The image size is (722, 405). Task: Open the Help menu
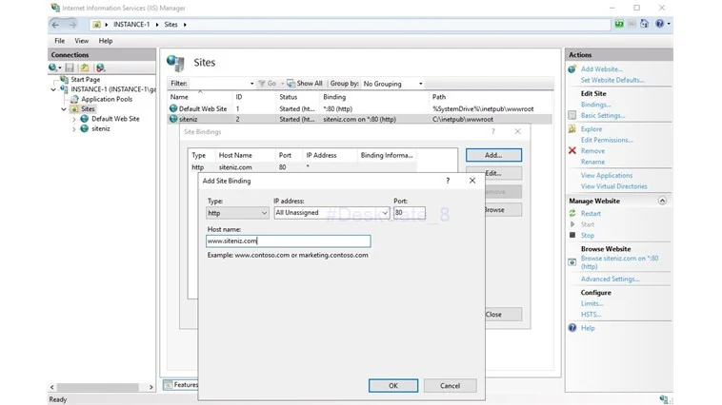(x=106, y=41)
